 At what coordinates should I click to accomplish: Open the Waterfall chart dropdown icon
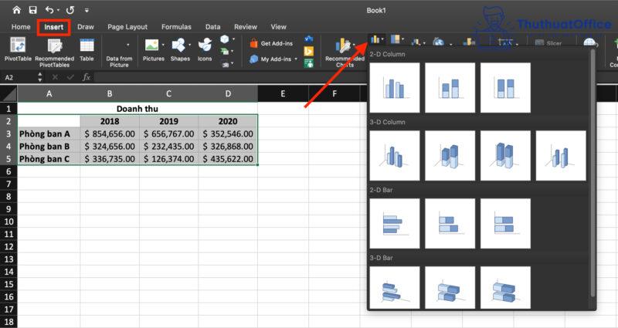click(416, 42)
